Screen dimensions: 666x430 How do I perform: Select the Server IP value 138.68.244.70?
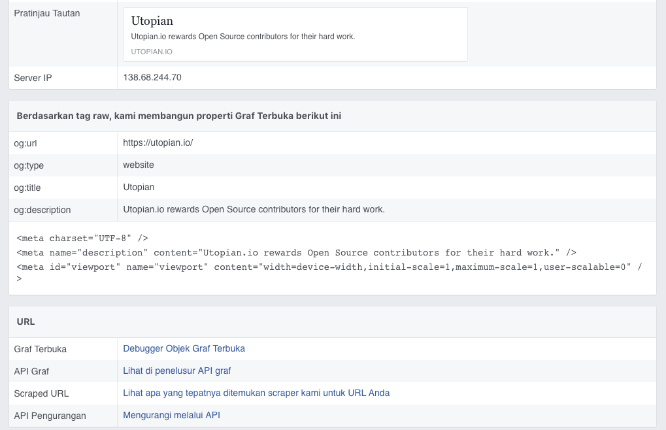(x=152, y=78)
